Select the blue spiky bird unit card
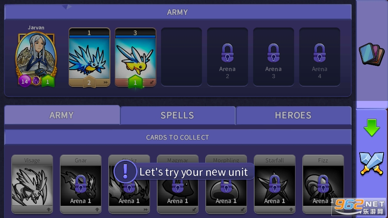The height and width of the screenshot is (218, 388). 89,57
